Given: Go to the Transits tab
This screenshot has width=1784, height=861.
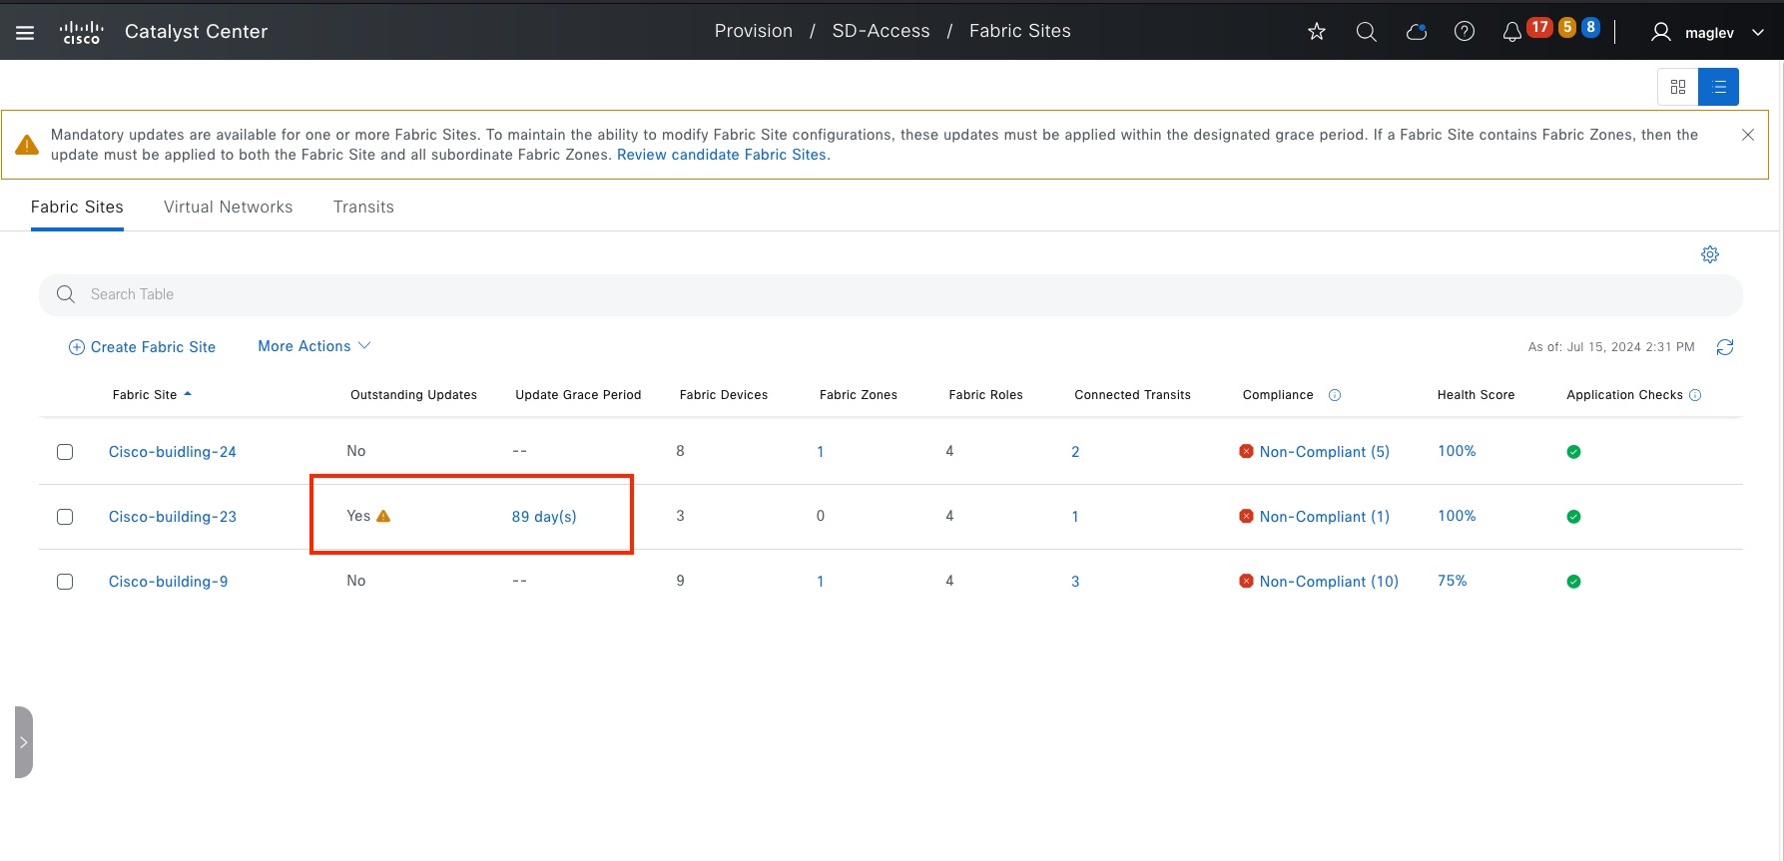Looking at the screenshot, I should point(363,207).
